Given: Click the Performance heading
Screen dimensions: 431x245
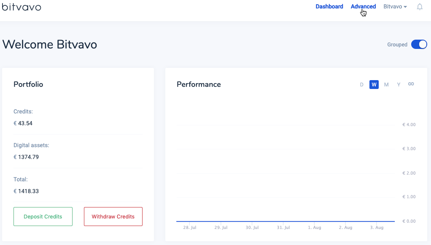Looking at the screenshot, I should [199, 84].
